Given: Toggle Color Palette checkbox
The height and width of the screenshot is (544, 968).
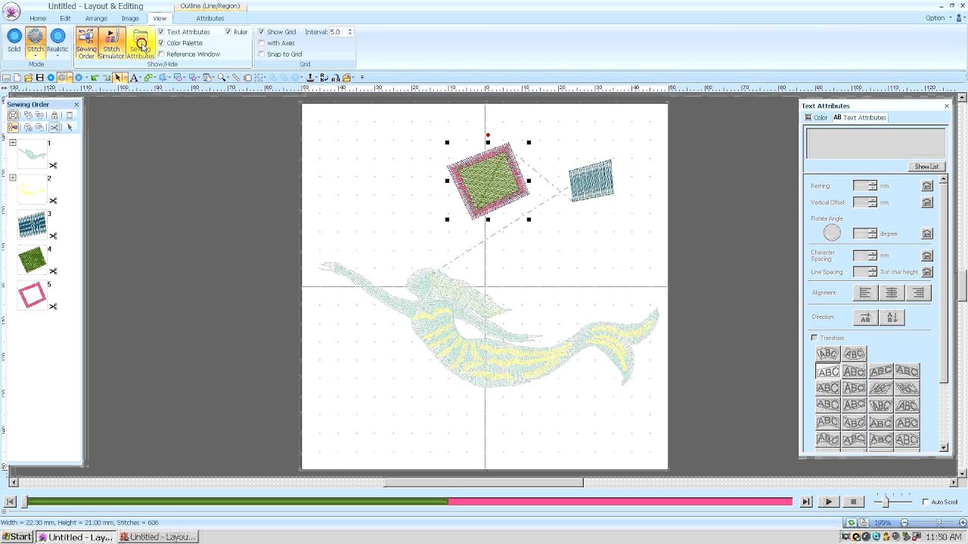Looking at the screenshot, I should click(x=160, y=43).
